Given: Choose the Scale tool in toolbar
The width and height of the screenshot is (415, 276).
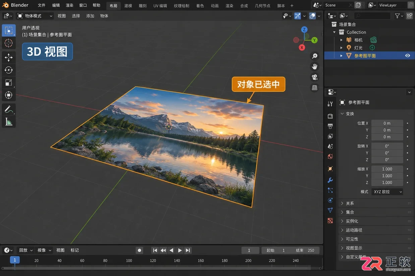Looking at the screenshot, I should point(9,83).
